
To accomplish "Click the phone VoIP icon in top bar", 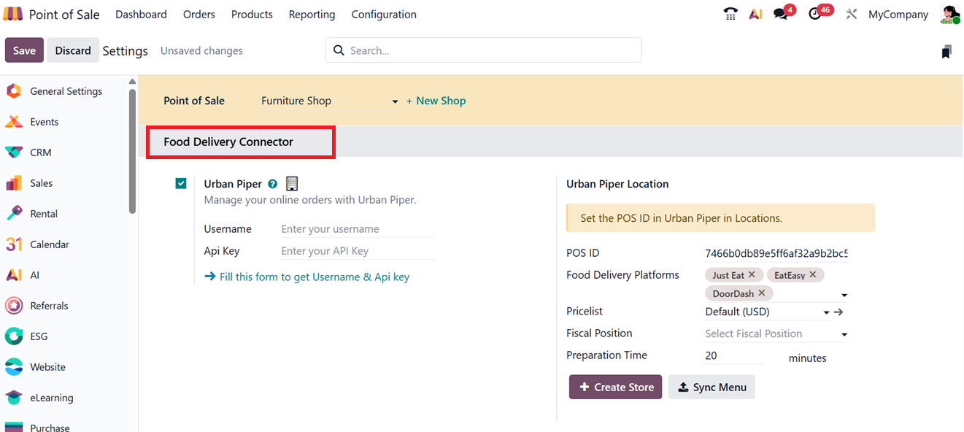I will pyautogui.click(x=730, y=15).
